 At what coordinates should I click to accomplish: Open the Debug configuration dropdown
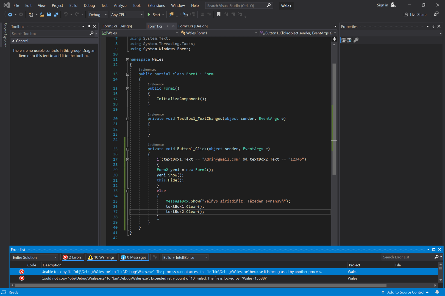pos(98,15)
